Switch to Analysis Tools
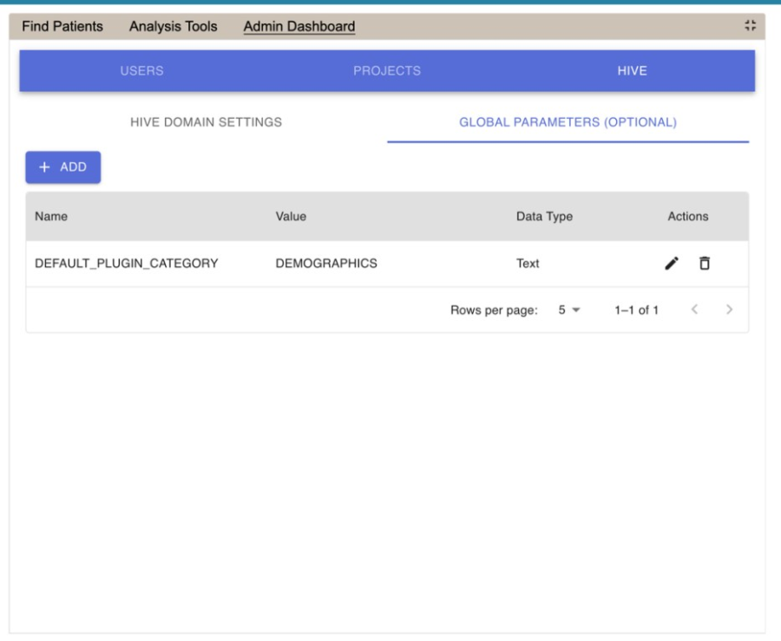Screen dimensions: 781x641 pos(173,27)
